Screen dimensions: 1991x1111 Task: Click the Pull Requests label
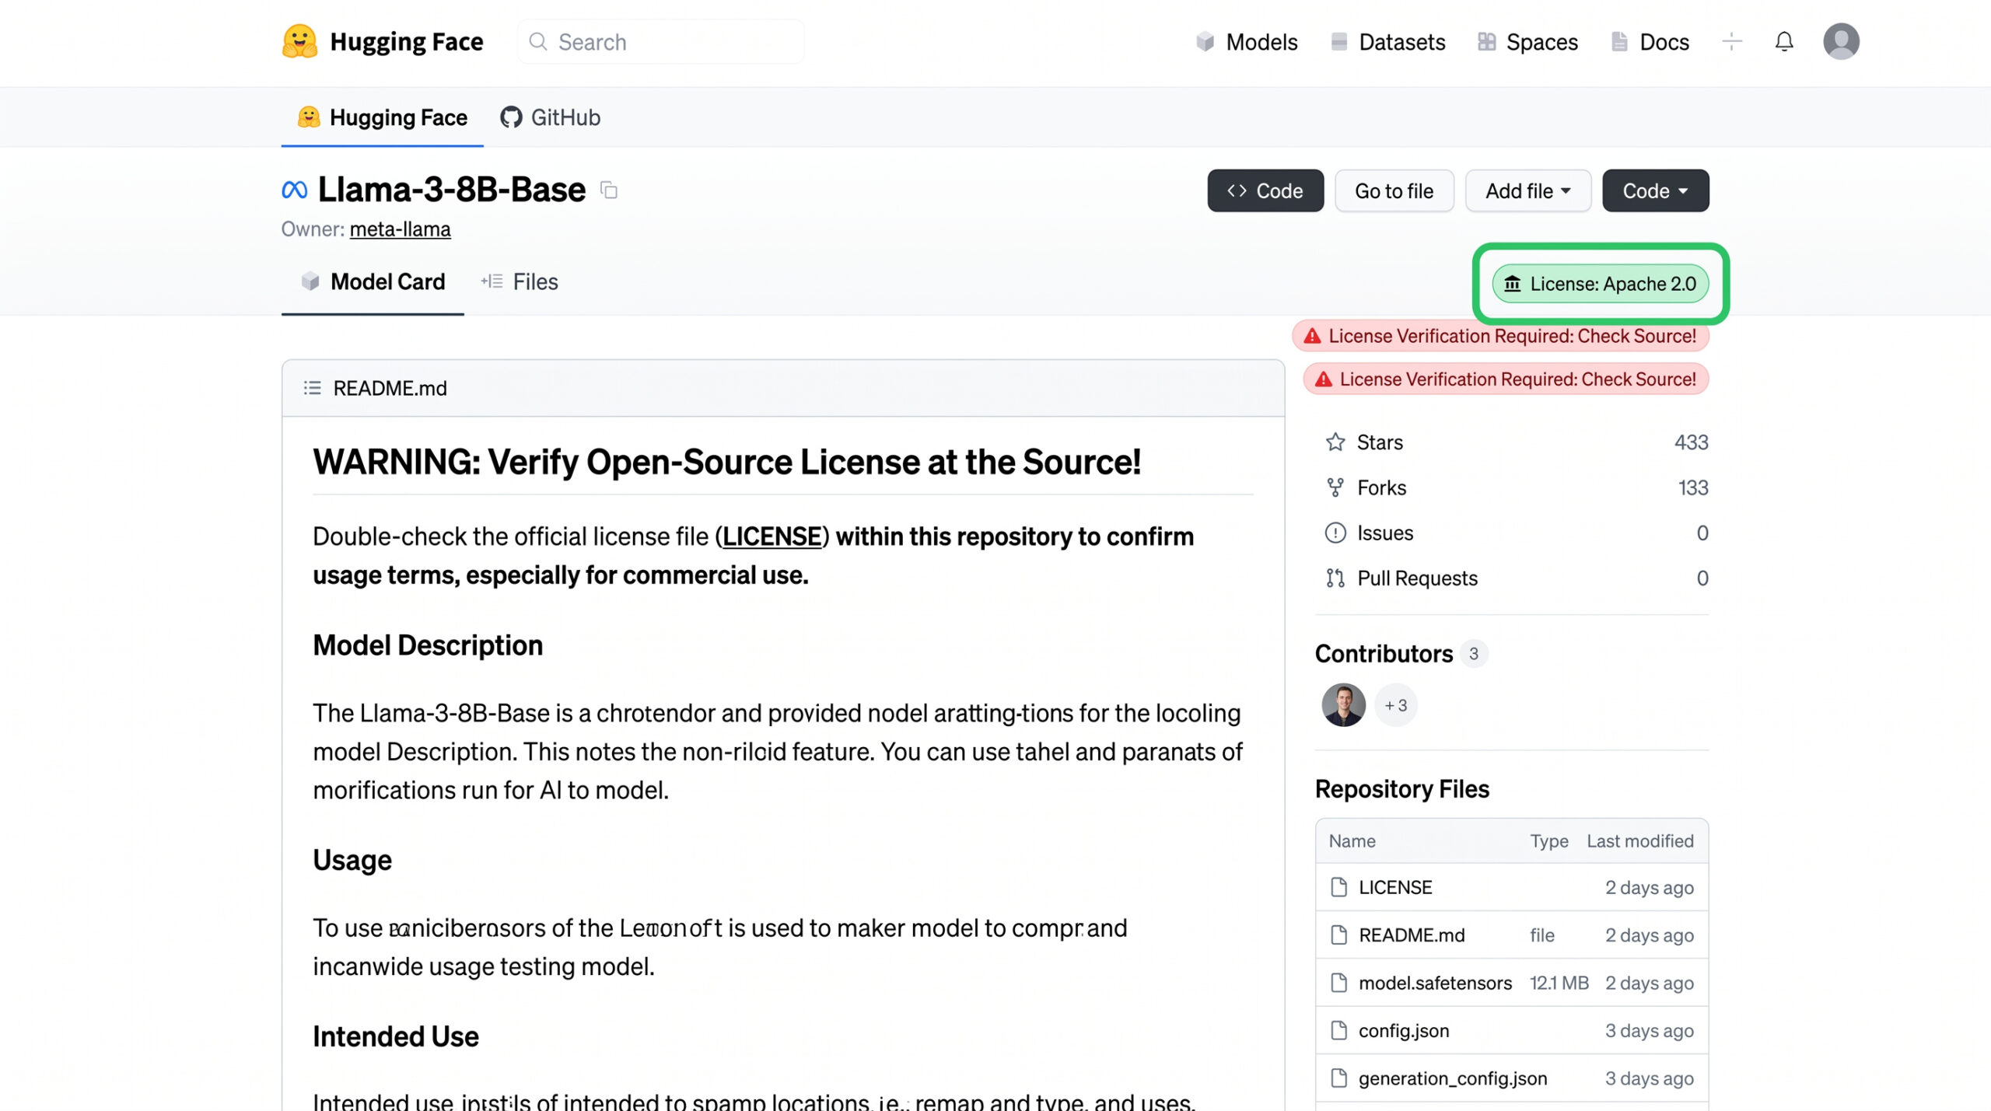coord(1417,578)
